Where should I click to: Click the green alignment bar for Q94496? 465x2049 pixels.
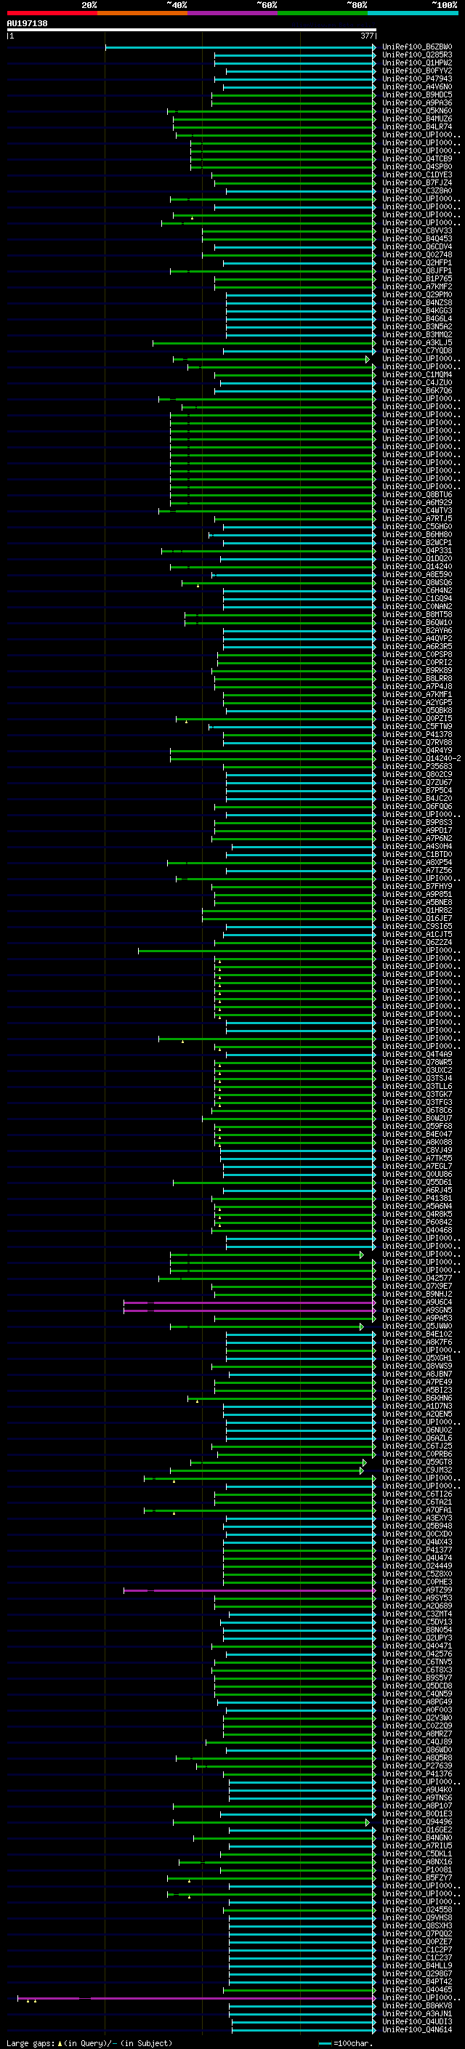pos(270,1821)
